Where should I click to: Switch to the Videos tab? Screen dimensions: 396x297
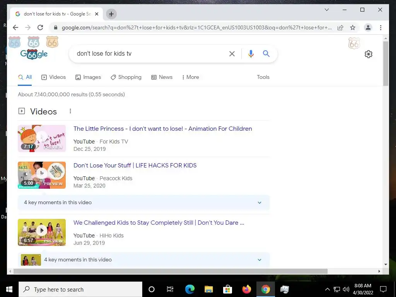[53, 77]
